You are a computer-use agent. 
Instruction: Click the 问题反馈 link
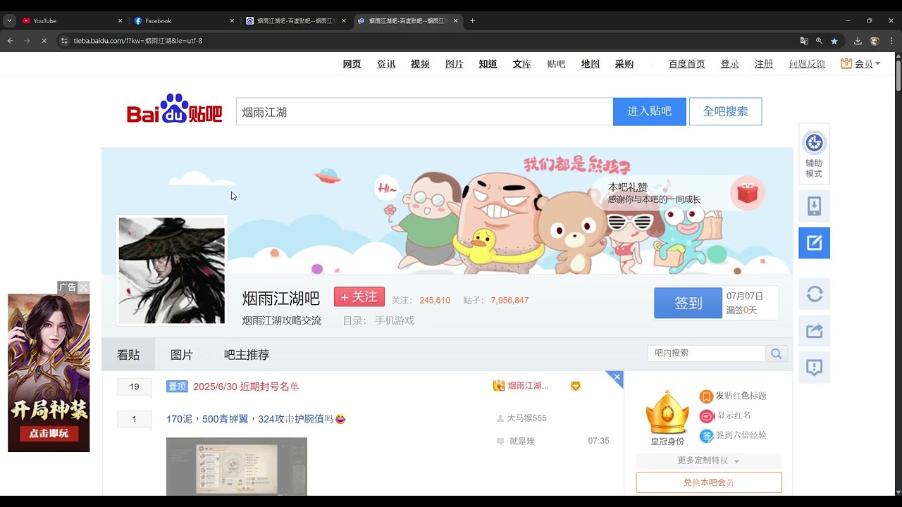pyautogui.click(x=807, y=64)
